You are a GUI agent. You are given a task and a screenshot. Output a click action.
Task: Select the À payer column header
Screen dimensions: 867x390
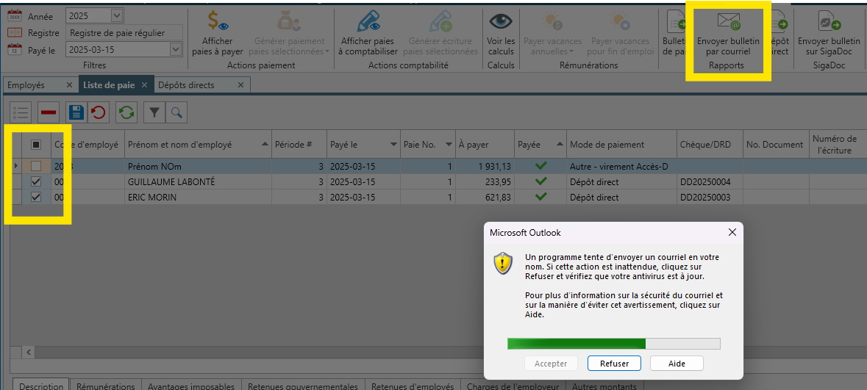485,145
